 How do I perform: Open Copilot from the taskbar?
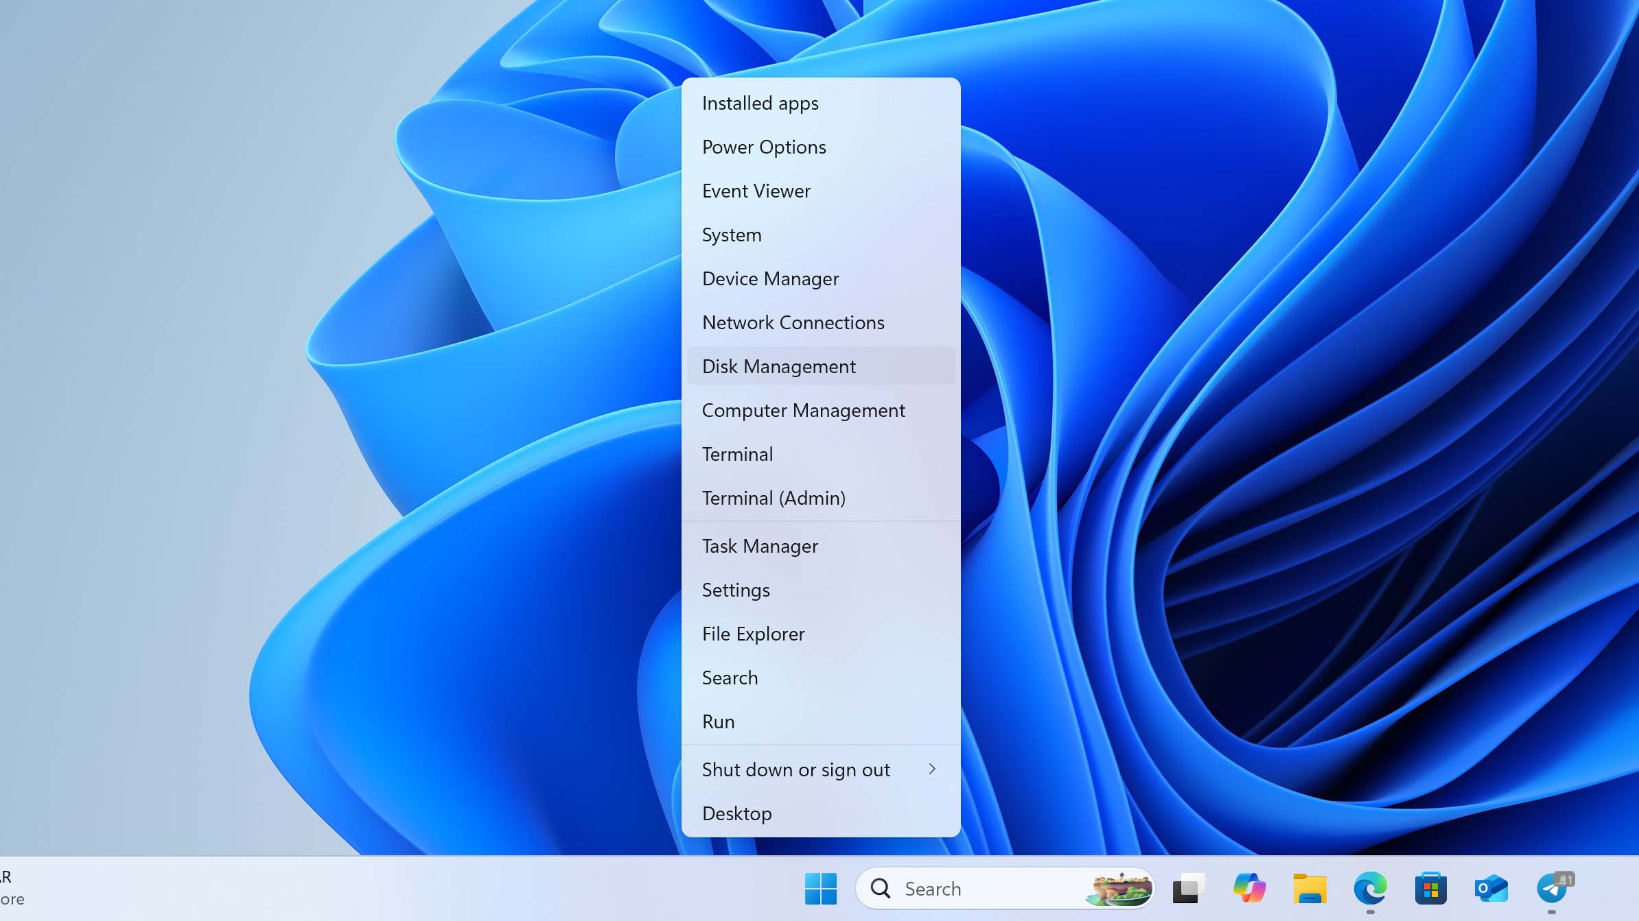1249,888
